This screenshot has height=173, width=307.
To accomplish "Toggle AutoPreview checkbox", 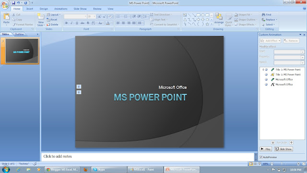I will (261, 157).
